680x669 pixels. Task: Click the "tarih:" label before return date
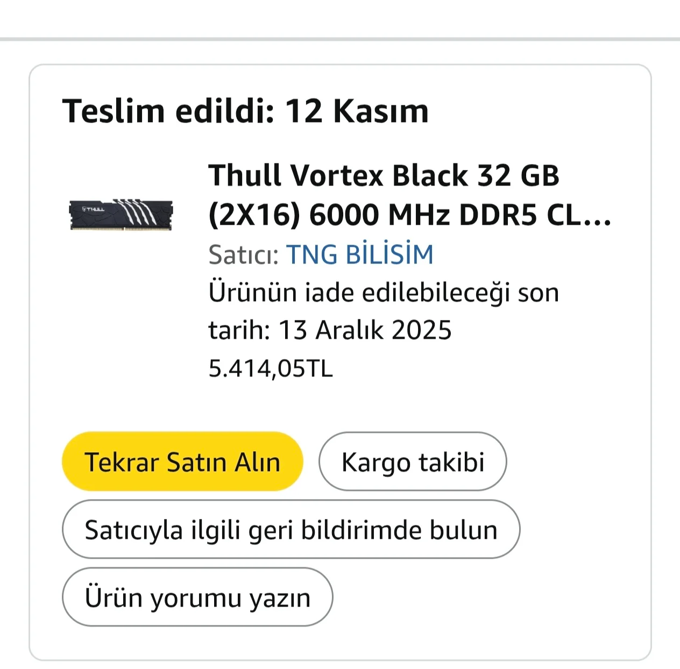coord(239,330)
